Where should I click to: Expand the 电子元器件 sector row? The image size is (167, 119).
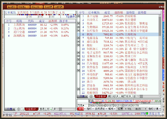pos(78,52)
